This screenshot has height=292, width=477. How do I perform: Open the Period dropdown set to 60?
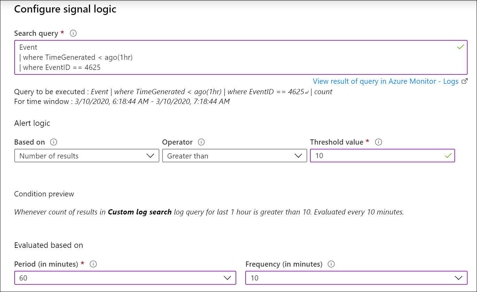[125, 278]
